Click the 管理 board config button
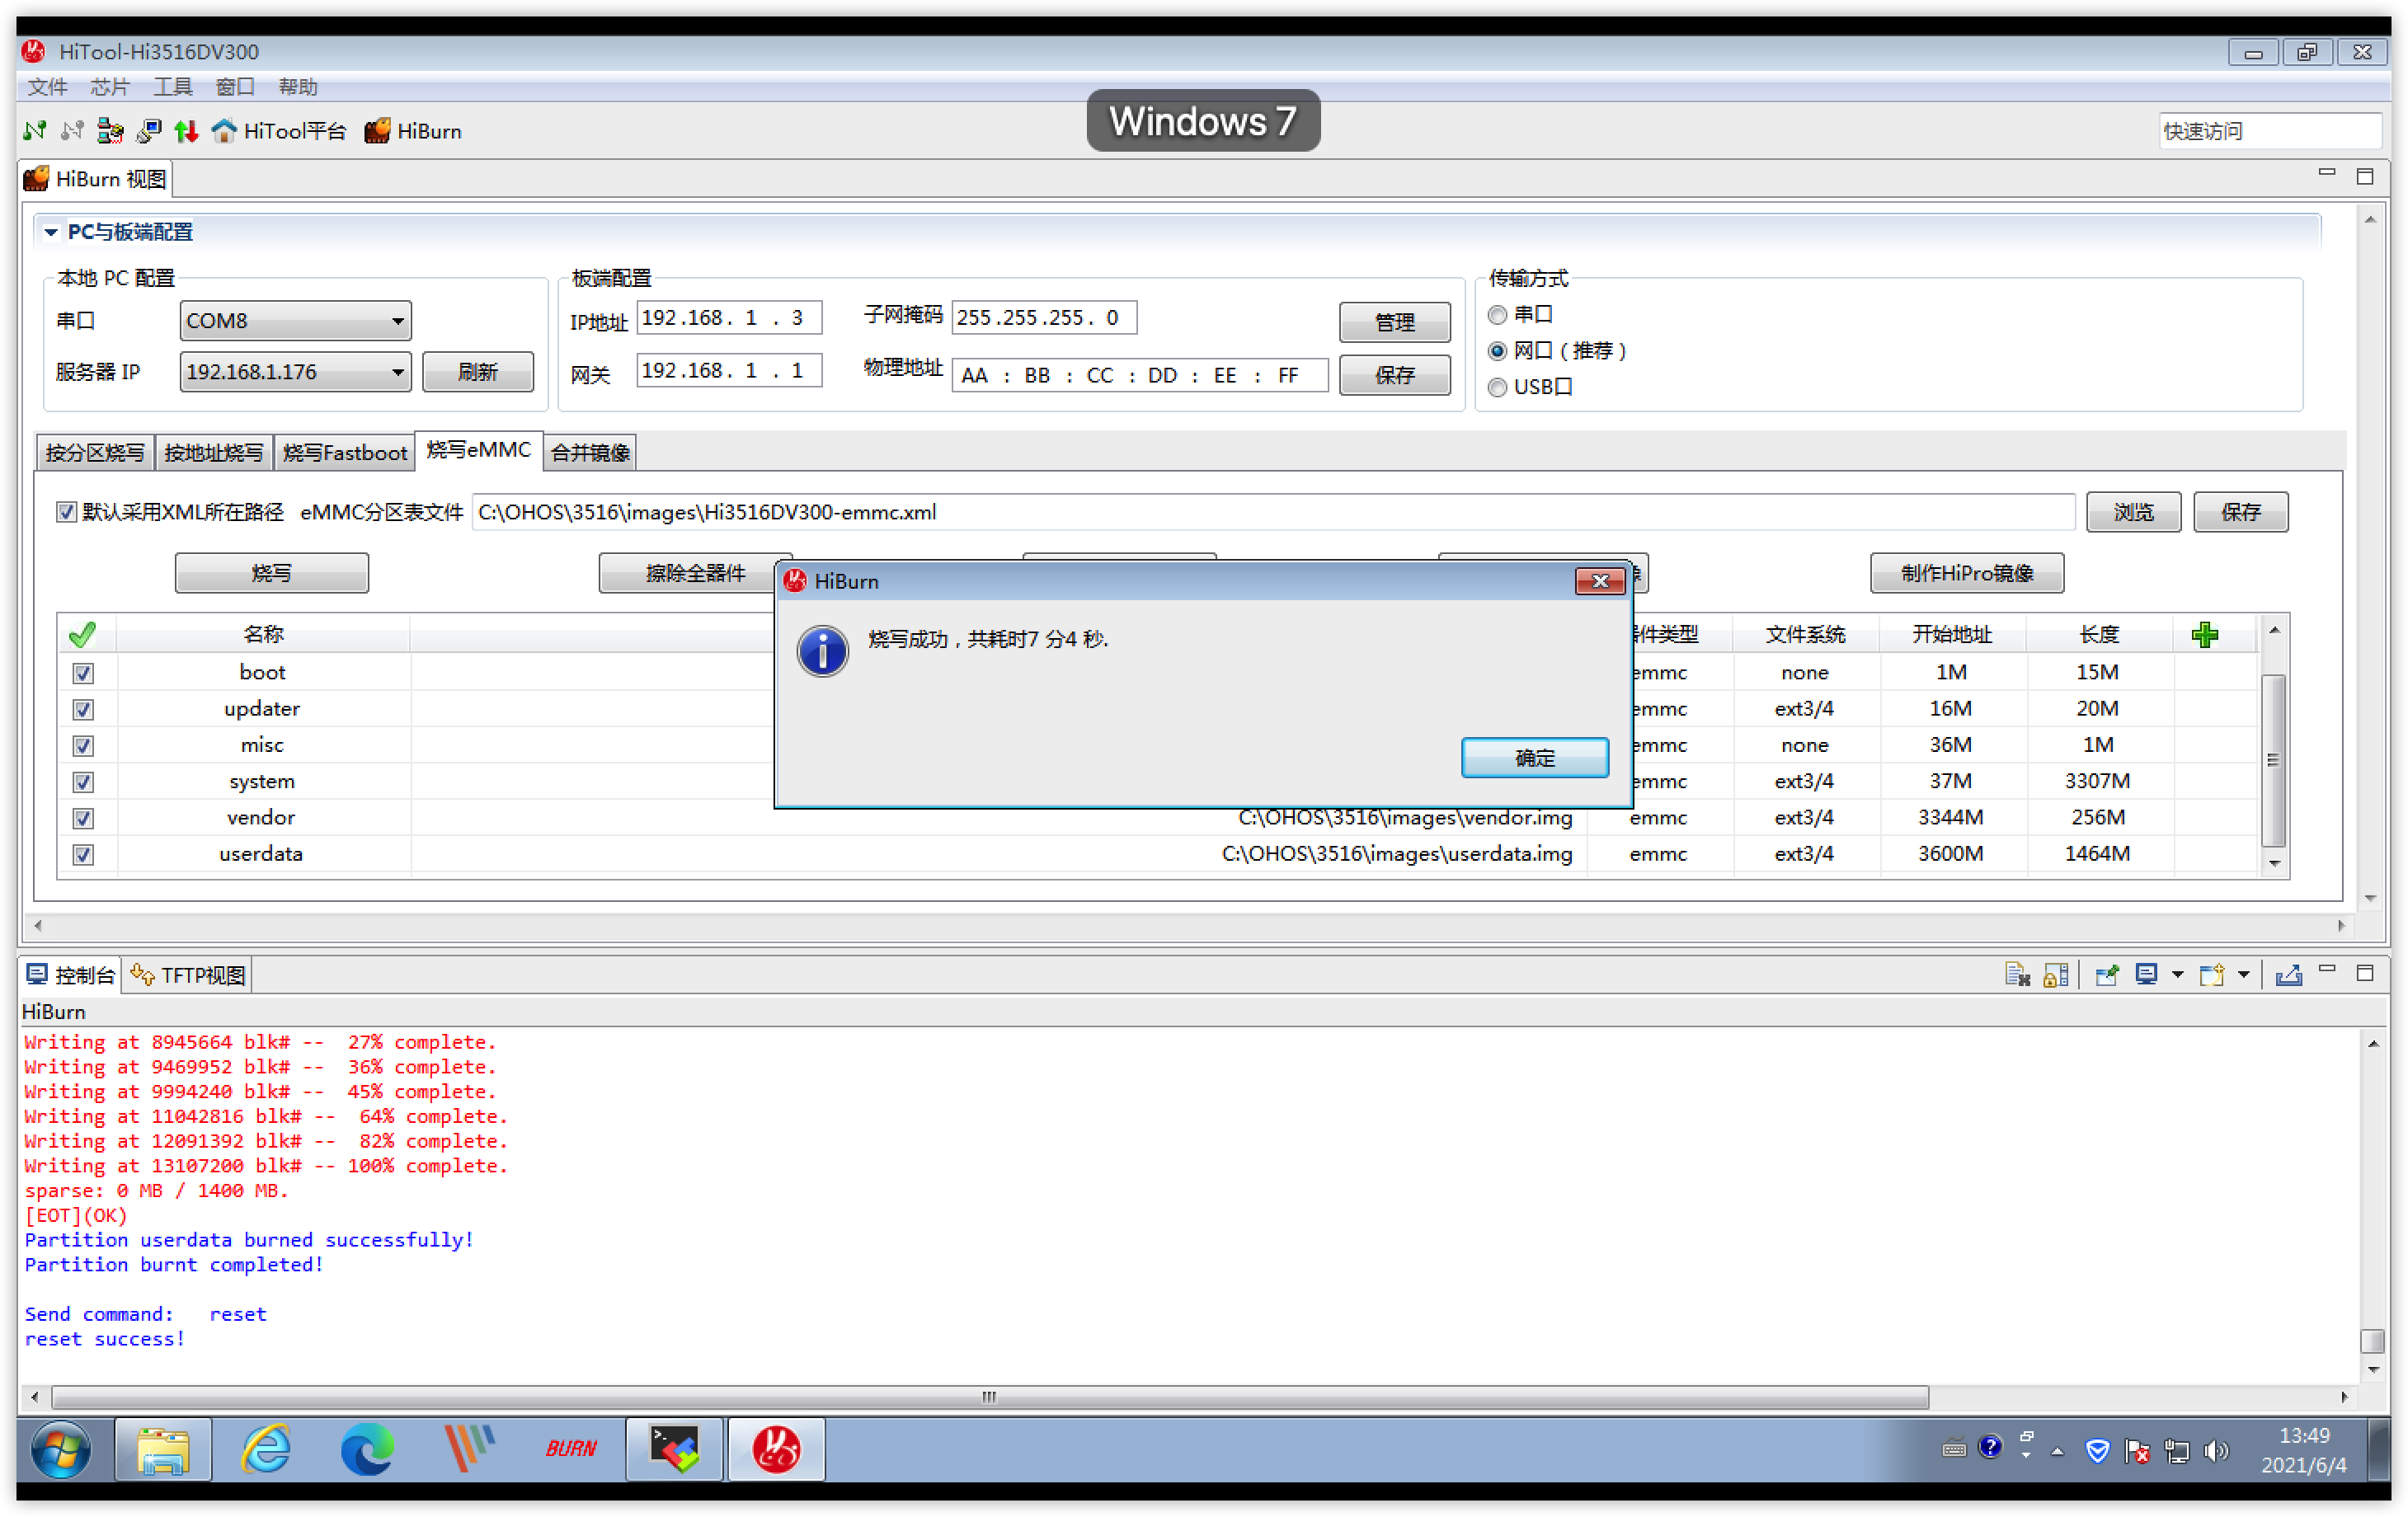 [x=1394, y=322]
